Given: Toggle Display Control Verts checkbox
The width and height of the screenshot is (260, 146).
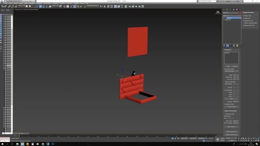Looking at the screenshot, I should click(x=244, y=25).
